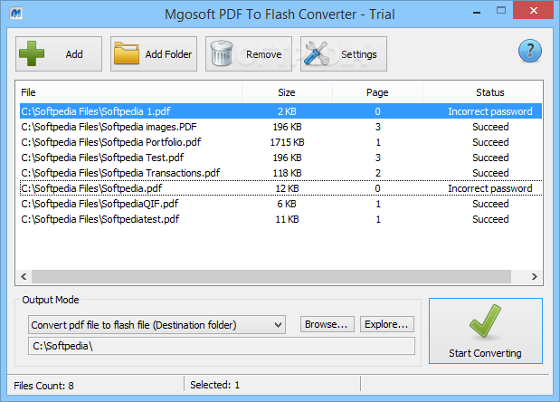Open help with the blue question mark
The width and height of the screenshot is (560, 402).
coord(530,51)
